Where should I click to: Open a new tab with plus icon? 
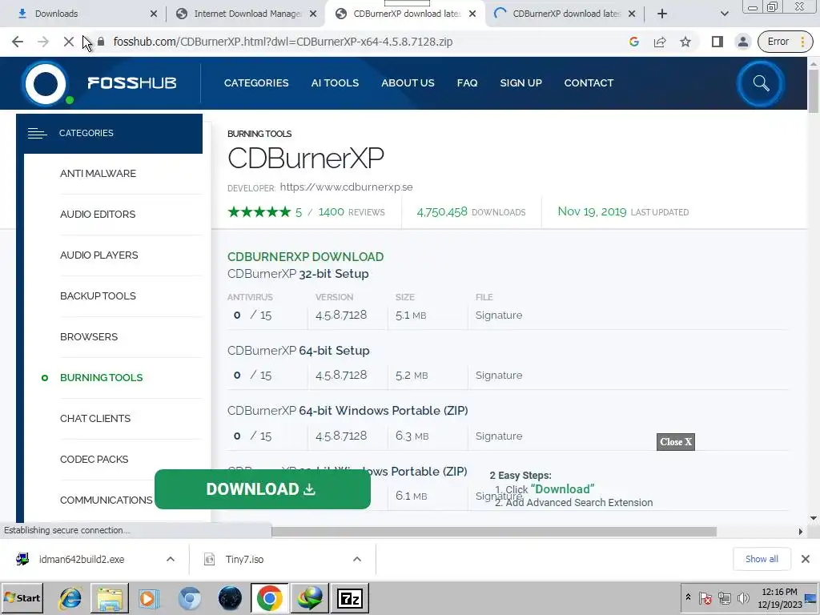click(x=662, y=14)
